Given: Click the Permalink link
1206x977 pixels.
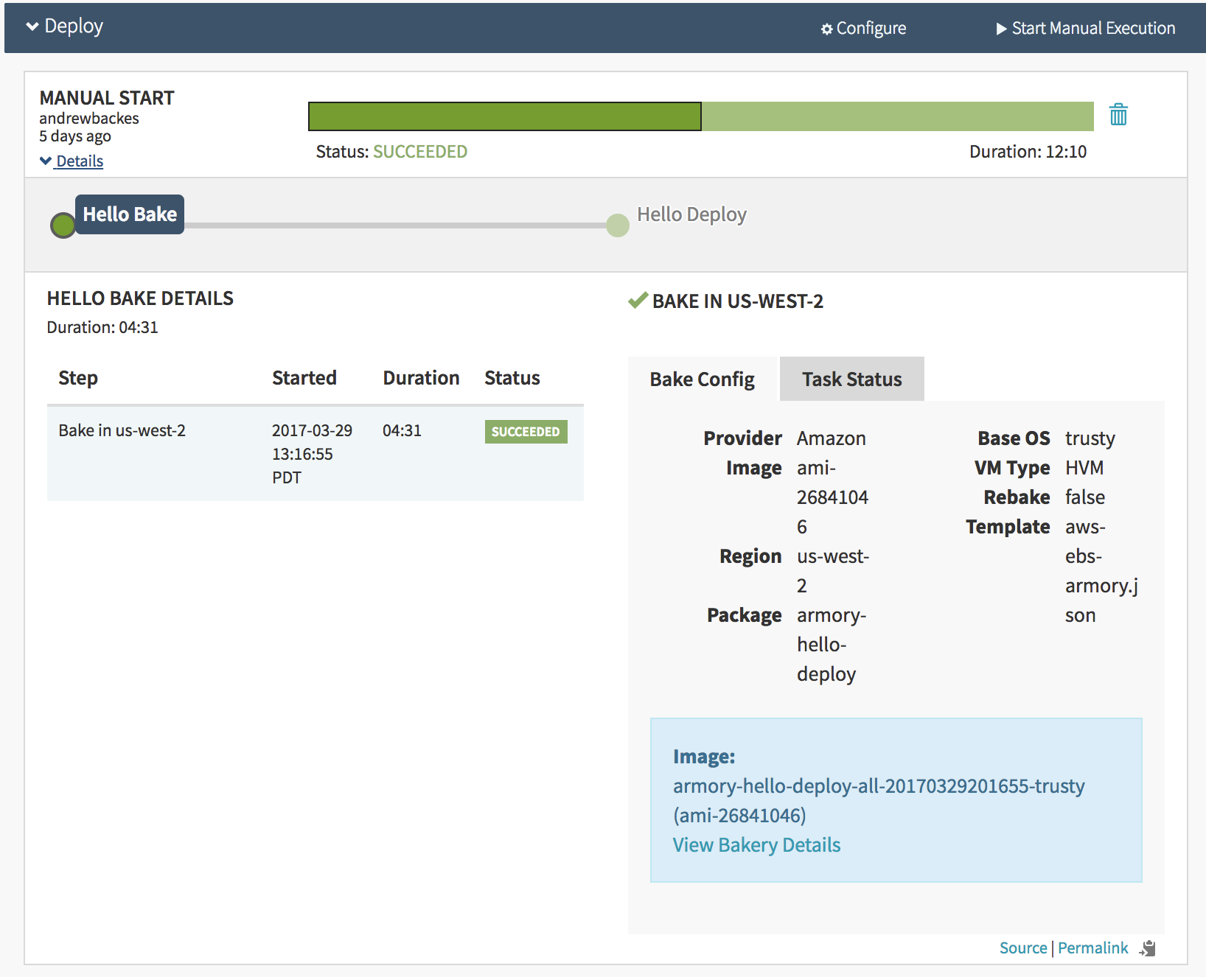Looking at the screenshot, I should click(x=1092, y=948).
